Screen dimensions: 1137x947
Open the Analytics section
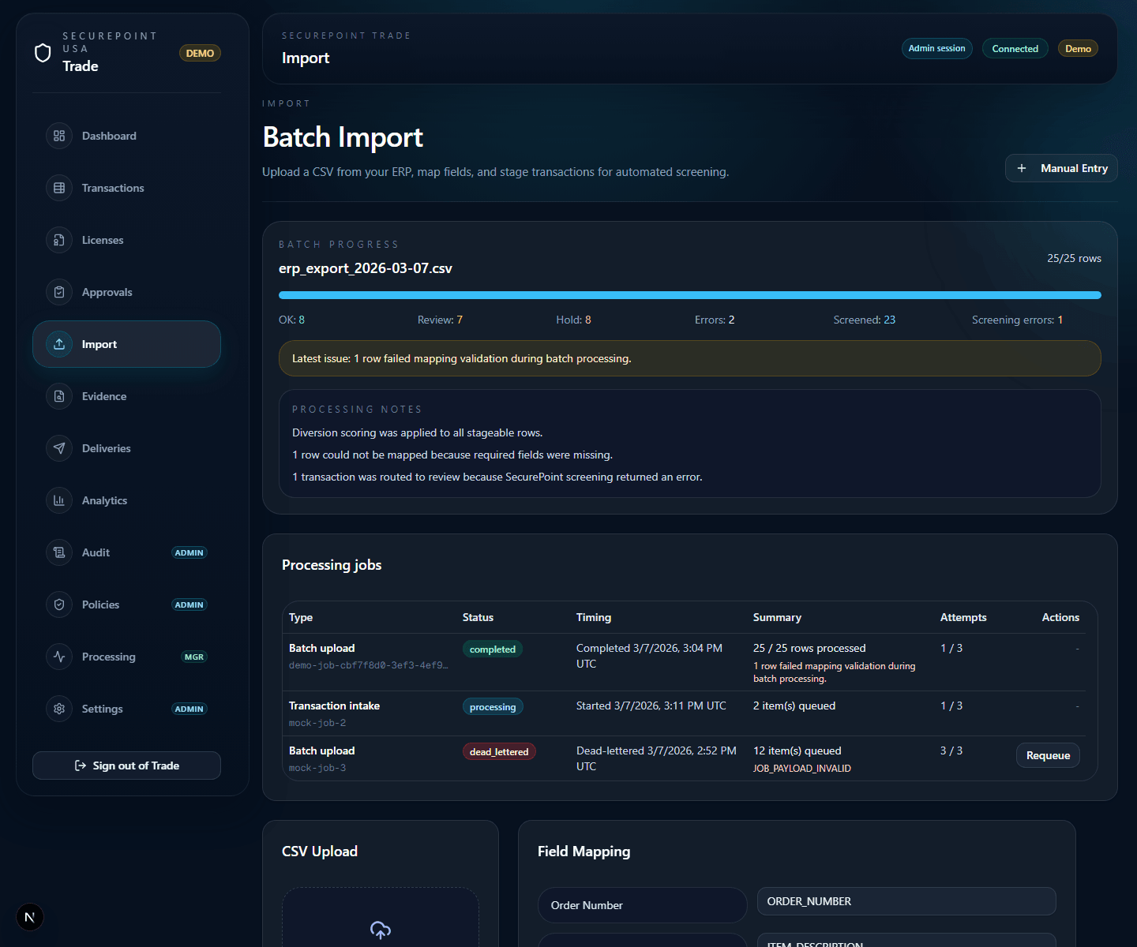(x=126, y=500)
